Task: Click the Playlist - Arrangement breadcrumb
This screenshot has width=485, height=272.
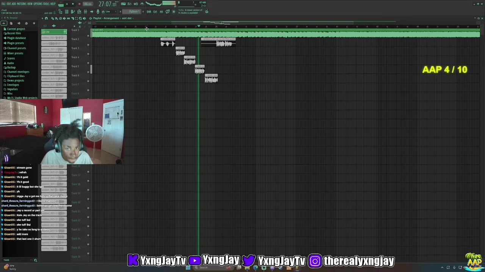Action: pyautogui.click(x=106, y=18)
